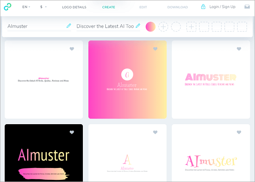Add a symbol with the square plus
The width and height of the screenshot is (255, 182).
click(x=191, y=27)
